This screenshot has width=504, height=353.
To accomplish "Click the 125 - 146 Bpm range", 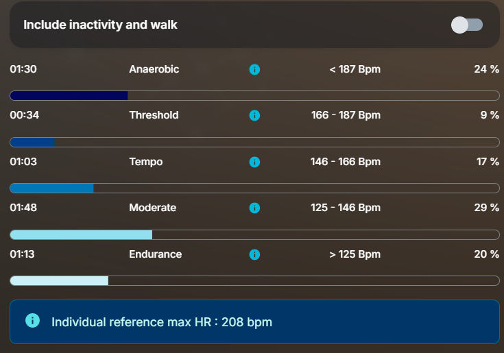I will click(346, 208).
